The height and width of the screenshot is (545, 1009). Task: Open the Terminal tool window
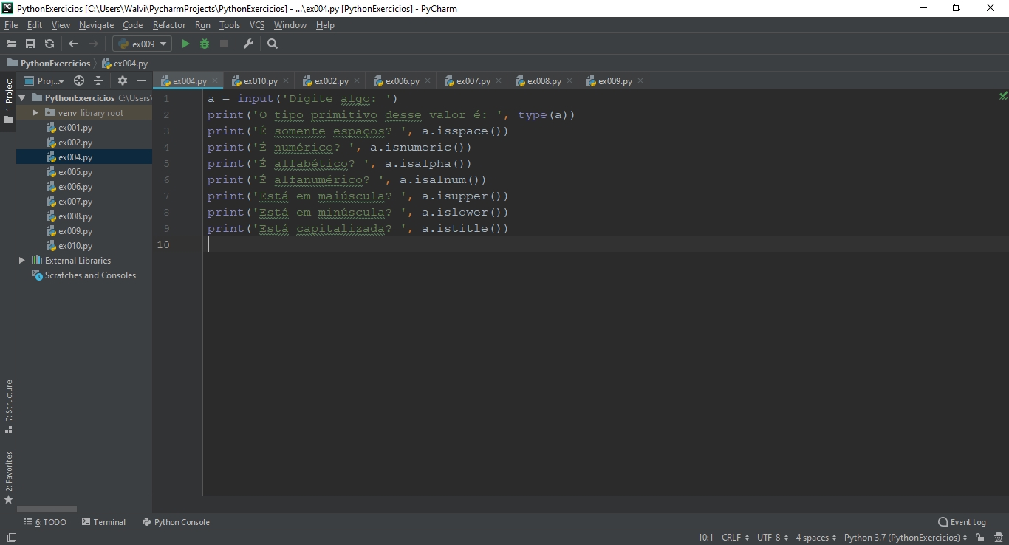[103, 522]
